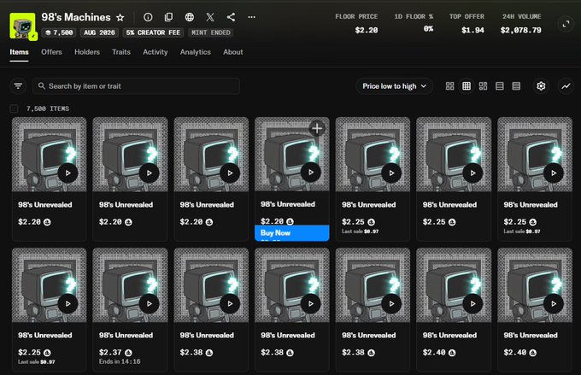This screenshot has height=375, width=581.
Task: Click the Ends in 14:16 text
Action: tap(120, 361)
